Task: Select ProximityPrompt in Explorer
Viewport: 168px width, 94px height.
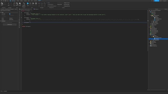Action: (158, 19)
